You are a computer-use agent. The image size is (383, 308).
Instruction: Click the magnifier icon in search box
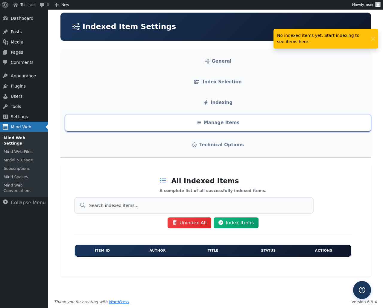[83, 205]
